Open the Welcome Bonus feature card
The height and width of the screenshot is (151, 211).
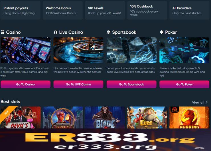[x=62, y=10]
